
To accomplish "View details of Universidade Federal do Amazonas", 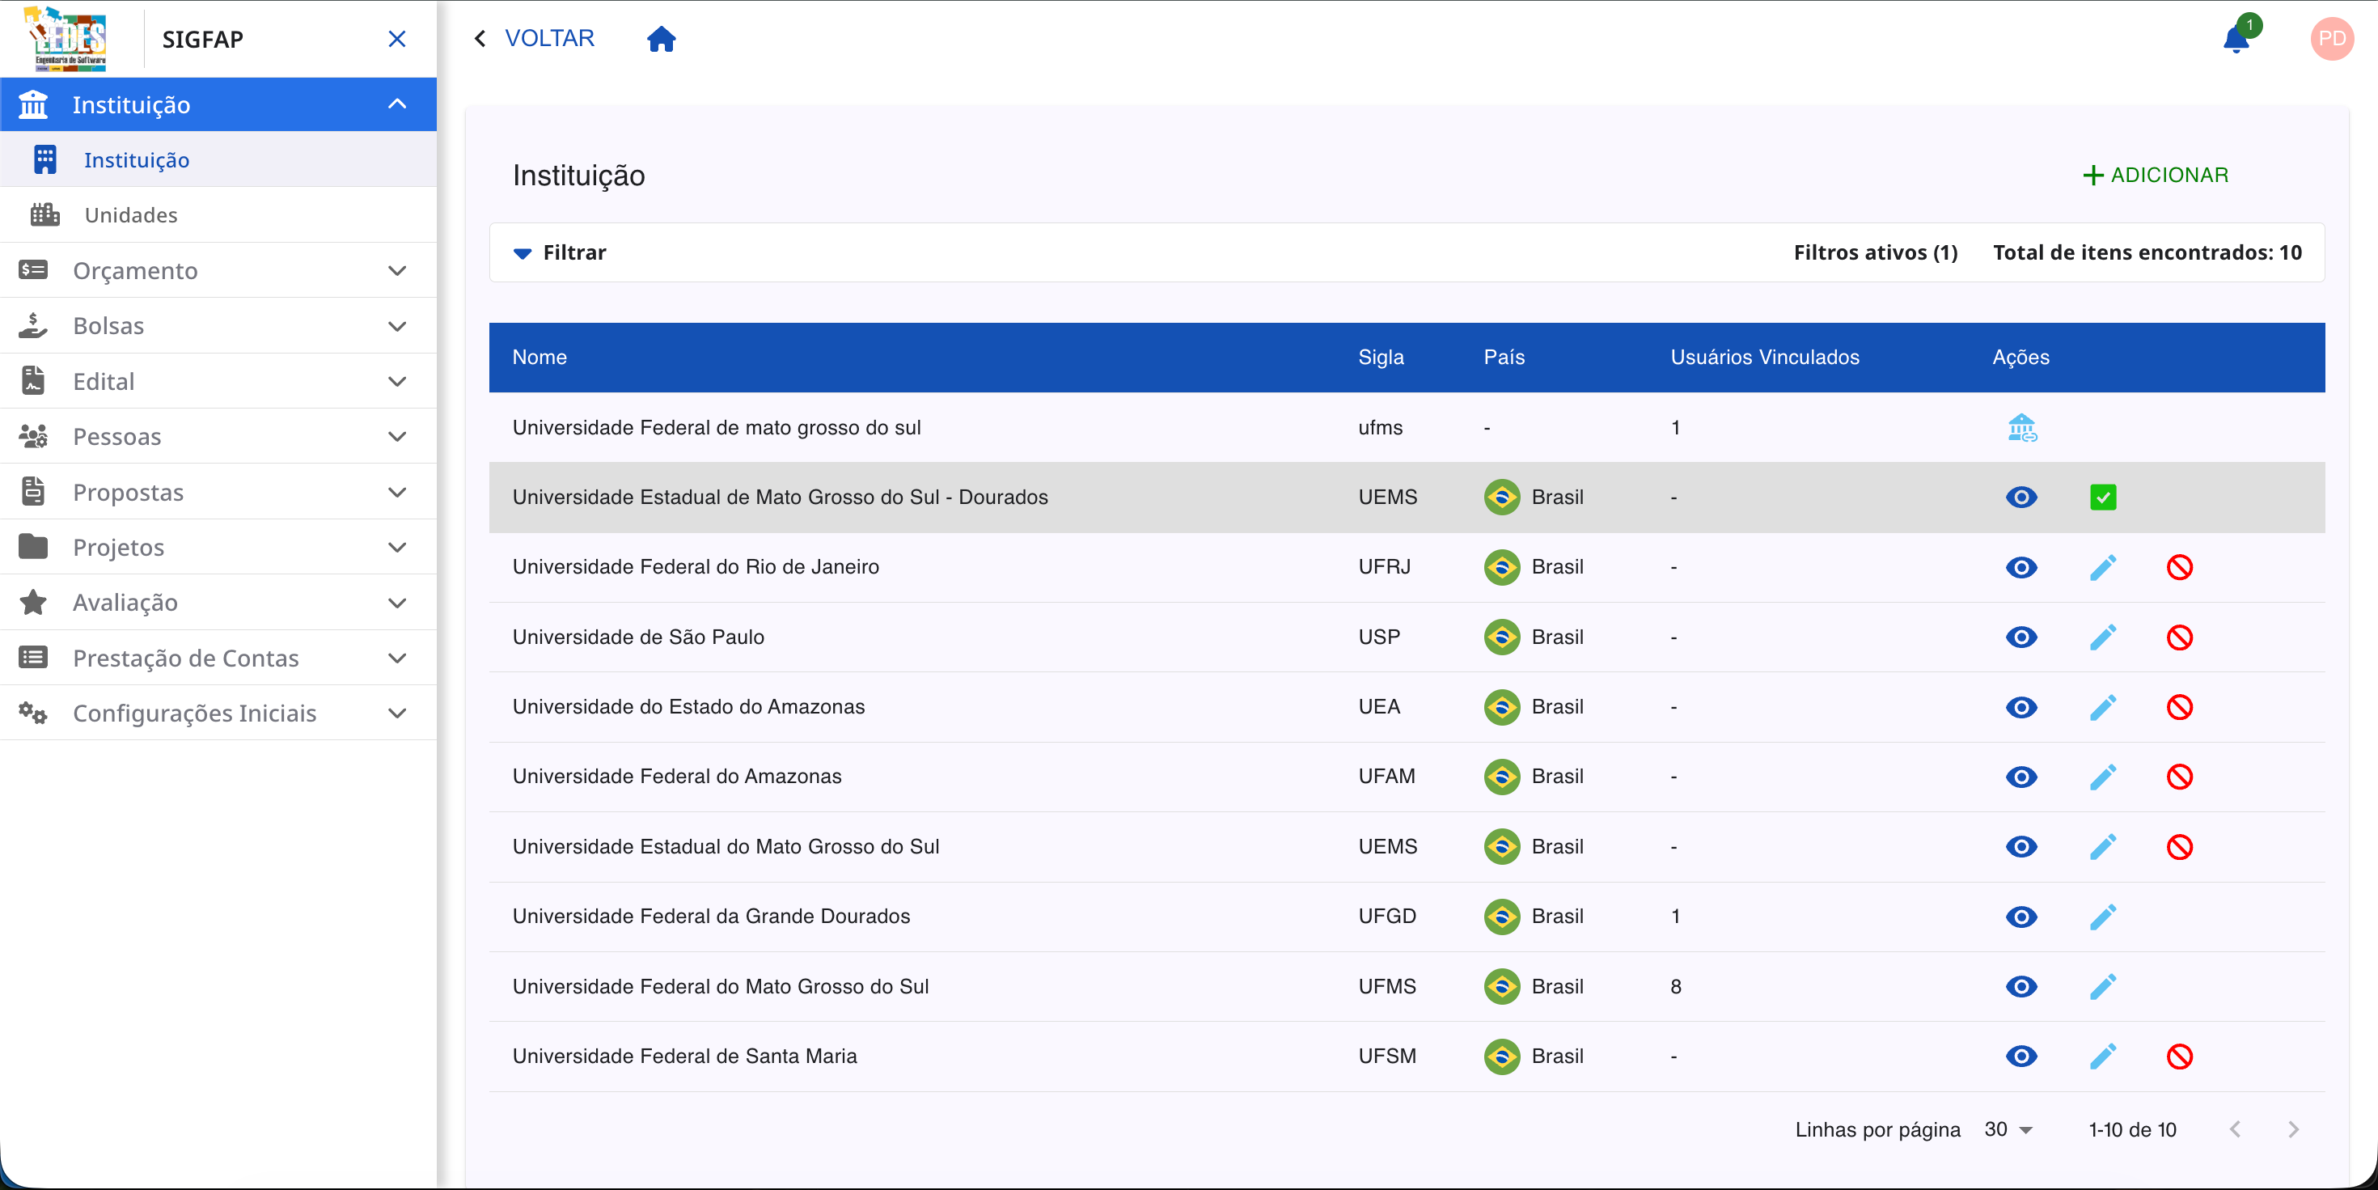I will pyautogui.click(x=2020, y=777).
